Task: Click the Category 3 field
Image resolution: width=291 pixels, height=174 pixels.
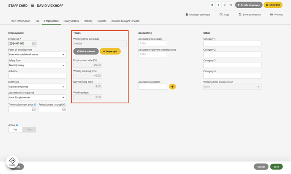Action: tap(232, 65)
